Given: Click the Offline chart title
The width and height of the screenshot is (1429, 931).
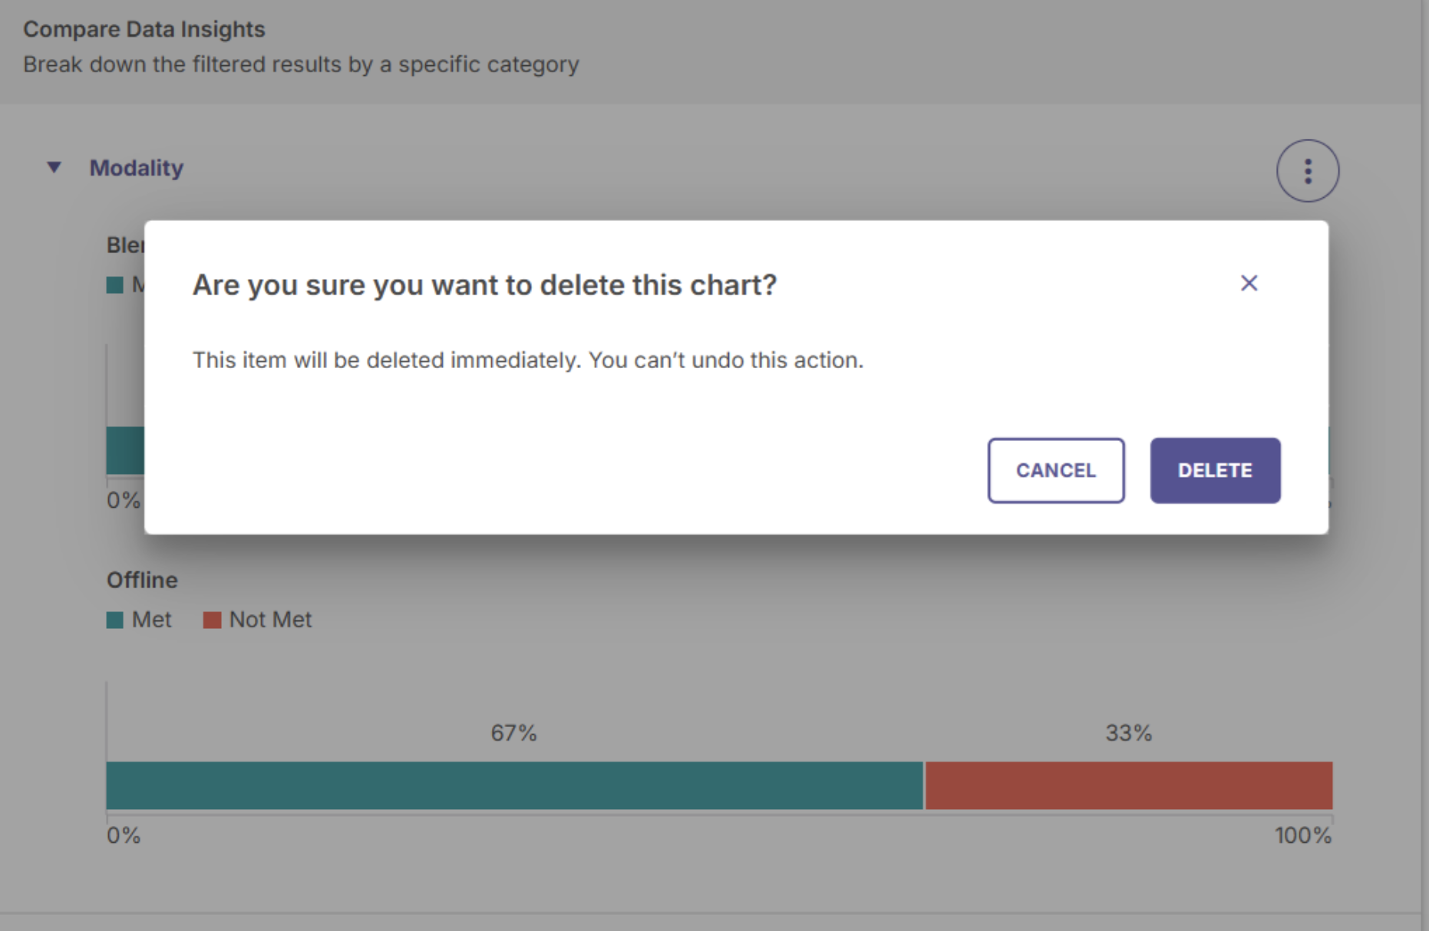Looking at the screenshot, I should pyautogui.click(x=142, y=580).
